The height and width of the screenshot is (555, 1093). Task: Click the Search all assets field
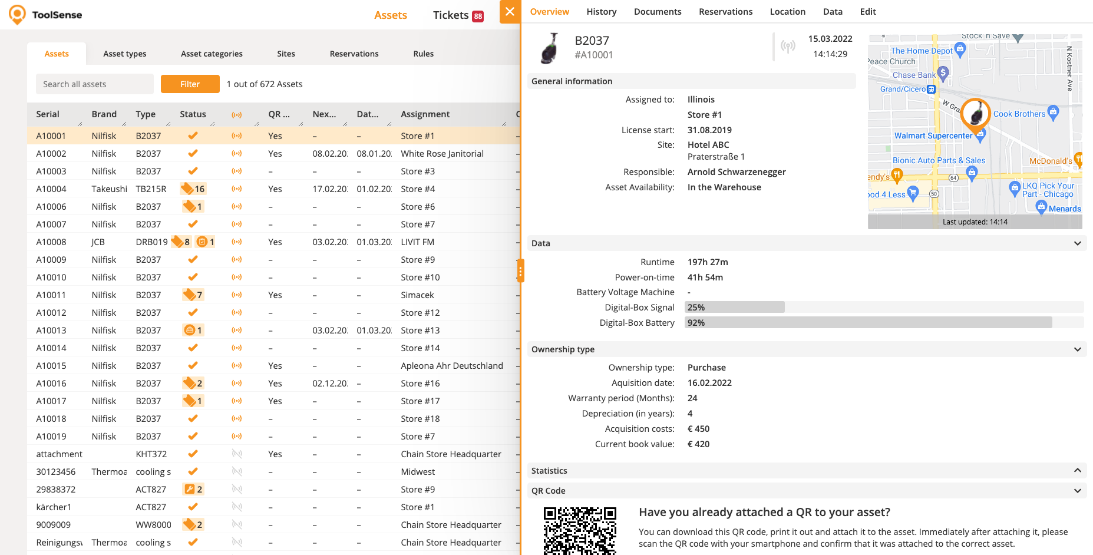pyautogui.click(x=95, y=84)
